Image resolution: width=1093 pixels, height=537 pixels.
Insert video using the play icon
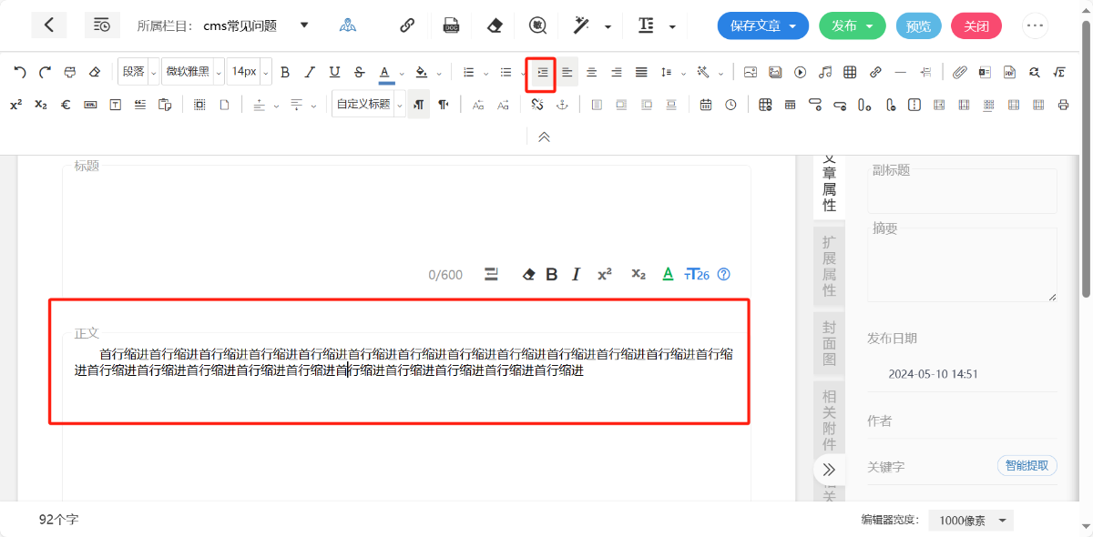pos(800,73)
